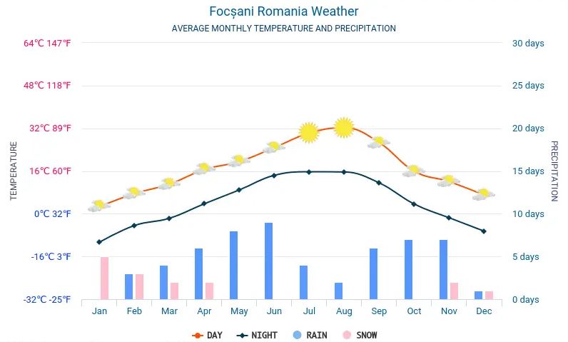Click the May rain bar

(x=233, y=265)
